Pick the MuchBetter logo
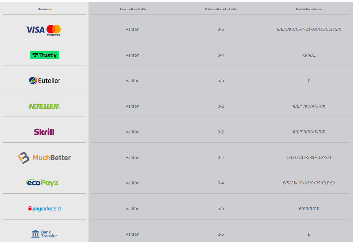 point(45,157)
